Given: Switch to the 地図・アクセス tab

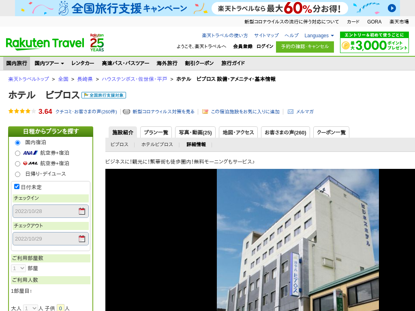Looking at the screenshot, I should 238,132.
